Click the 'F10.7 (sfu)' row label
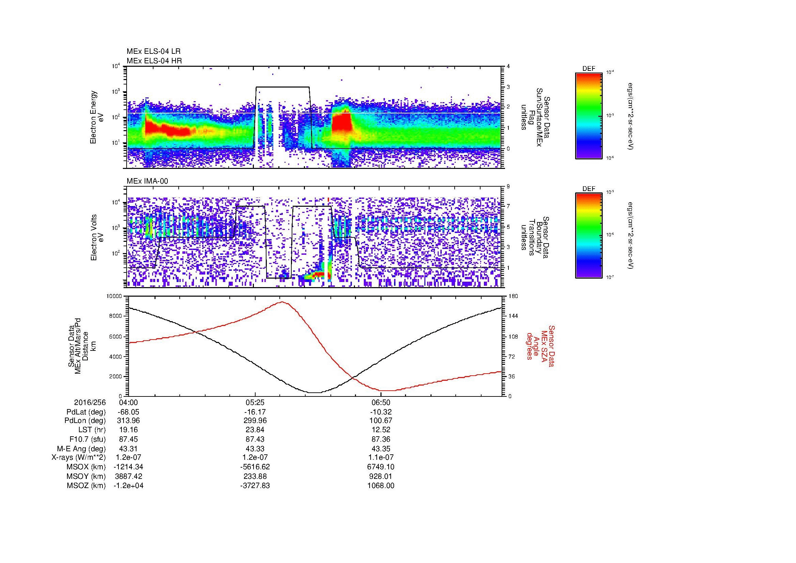796x563 pixels. click(x=87, y=439)
